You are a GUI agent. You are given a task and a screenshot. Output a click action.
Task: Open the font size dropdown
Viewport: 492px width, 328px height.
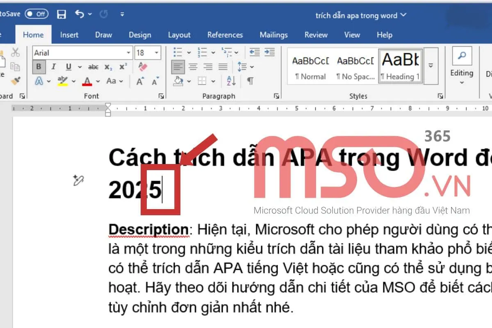[x=157, y=53]
